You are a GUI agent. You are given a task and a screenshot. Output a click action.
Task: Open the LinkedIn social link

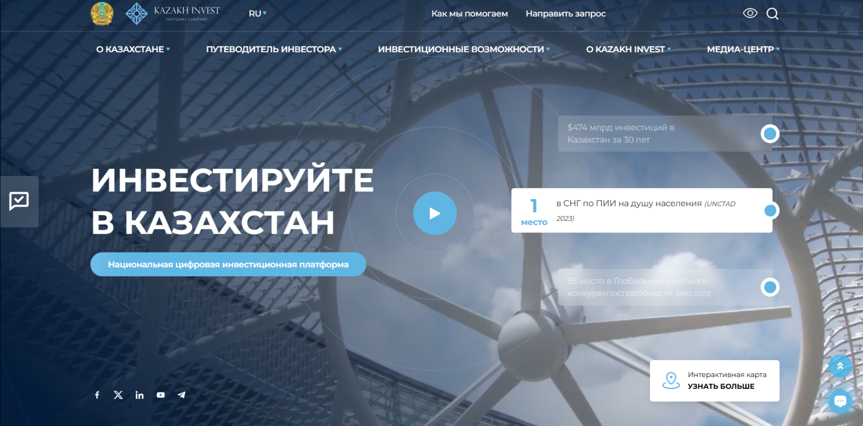139,395
